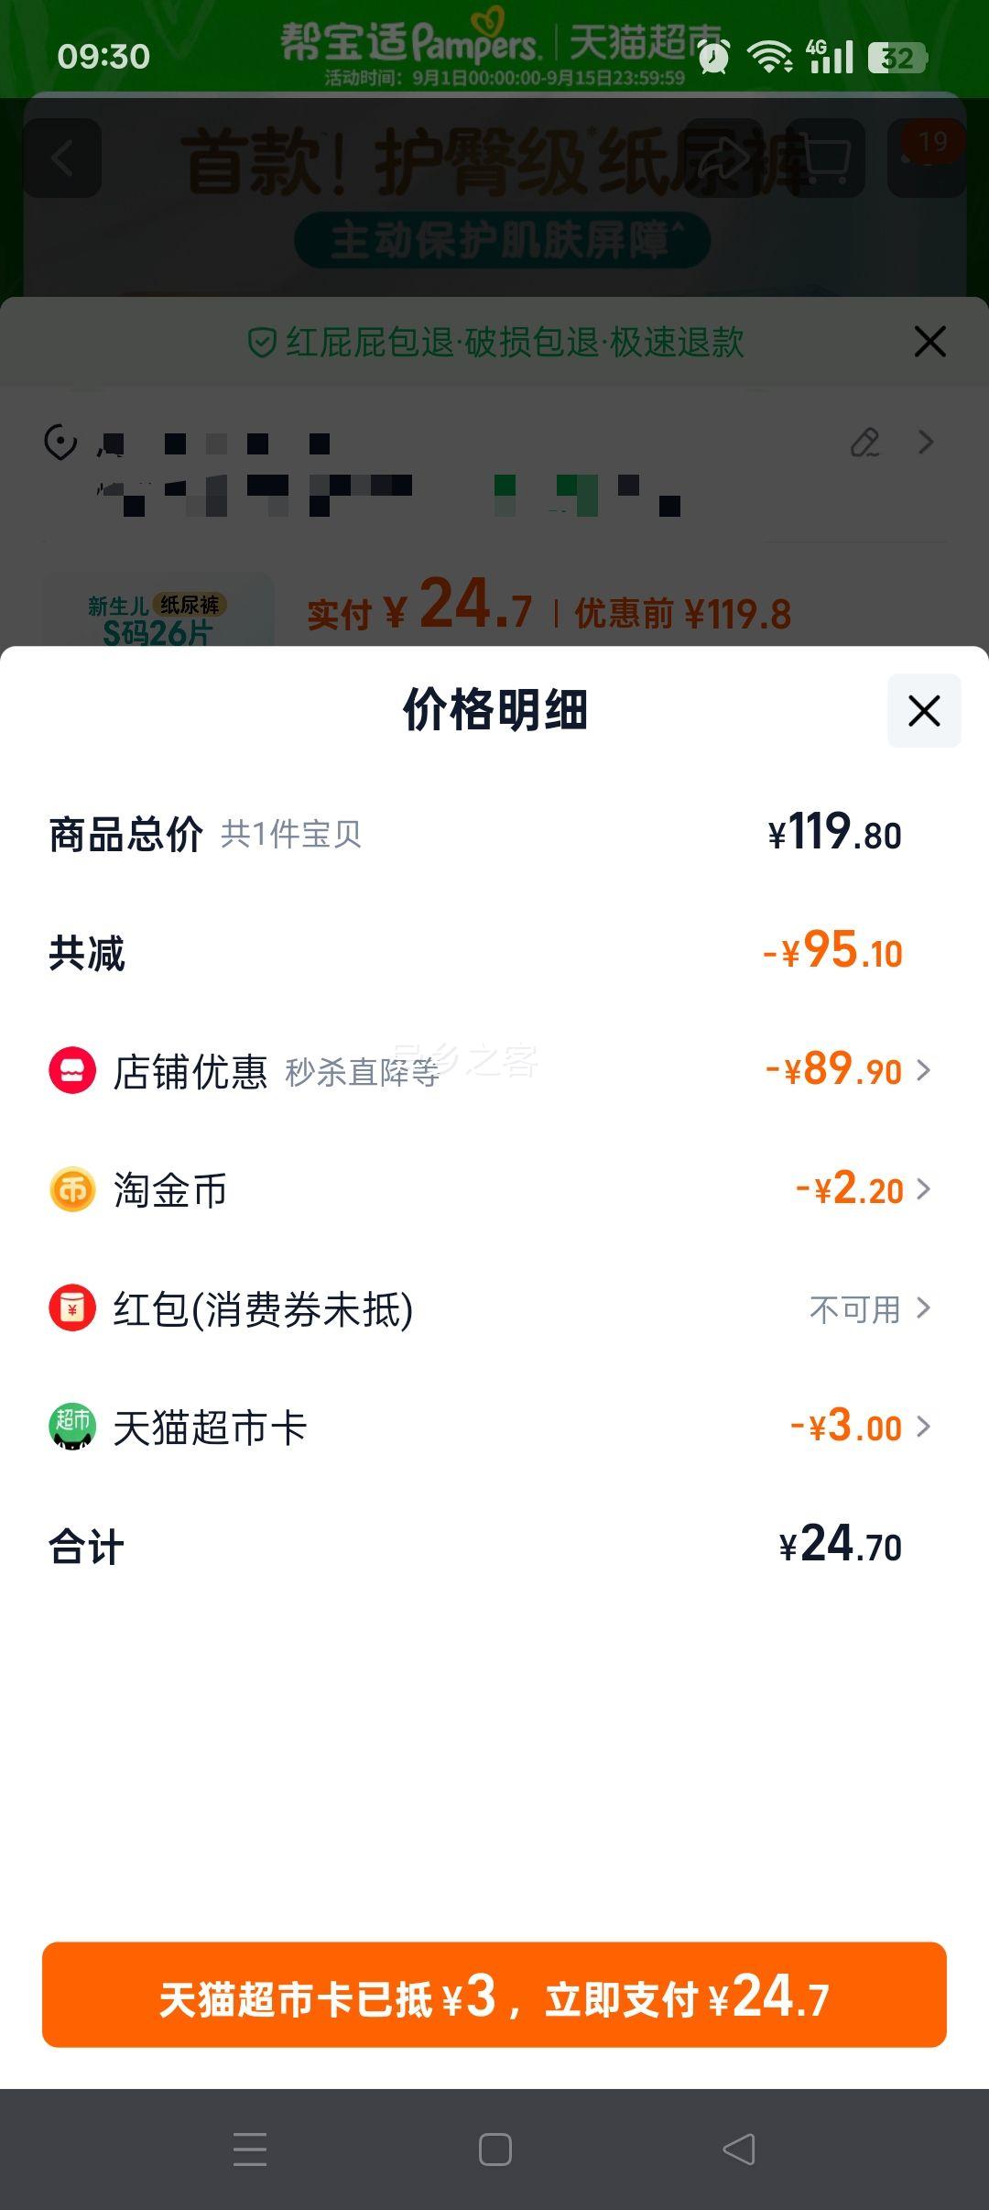The height and width of the screenshot is (2210, 989).
Task: Tap the 淘金币 gold coin icon
Action: pyautogui.click(x=72, y=1189)
